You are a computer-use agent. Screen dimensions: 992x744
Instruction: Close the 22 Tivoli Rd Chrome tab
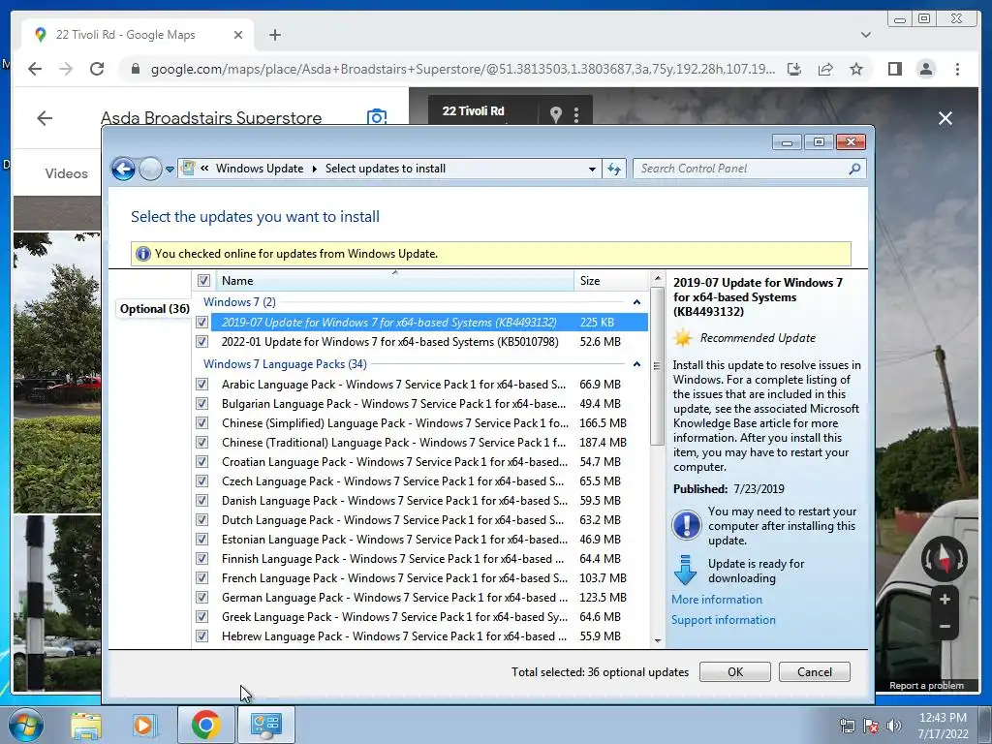[x=238, y=35]
